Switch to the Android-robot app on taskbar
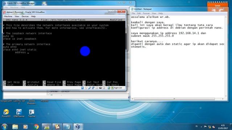Image resolution: width=232 pixels, height=130 pixels. coord(47,127)
